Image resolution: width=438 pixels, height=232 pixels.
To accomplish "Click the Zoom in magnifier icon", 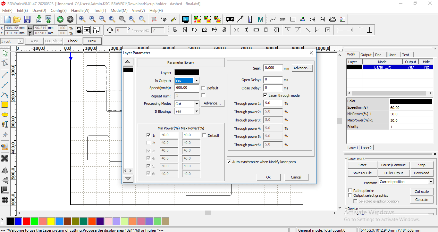I will click(92, 19).
